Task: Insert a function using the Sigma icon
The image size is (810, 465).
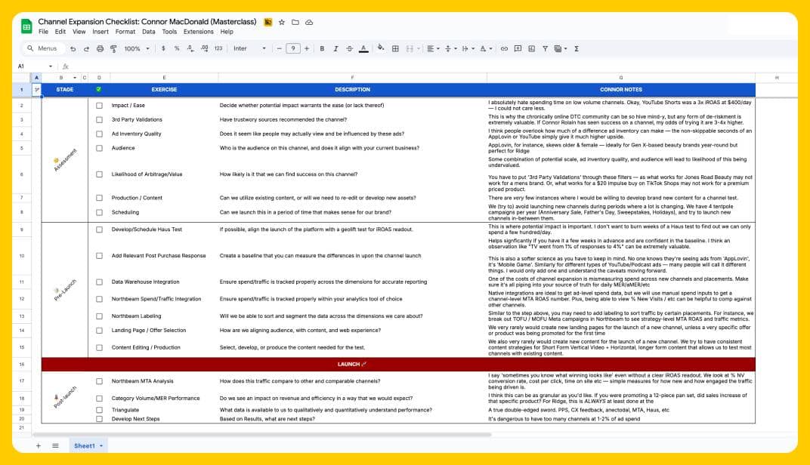Action: pos(577,48)
